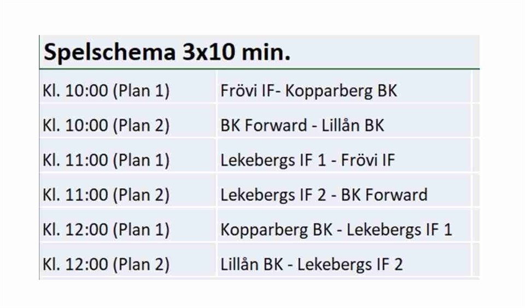Click the Kl. 12:00 (Plan 2) cell
525x308 pixels.
pyautogui.click(x=106, y=264)
